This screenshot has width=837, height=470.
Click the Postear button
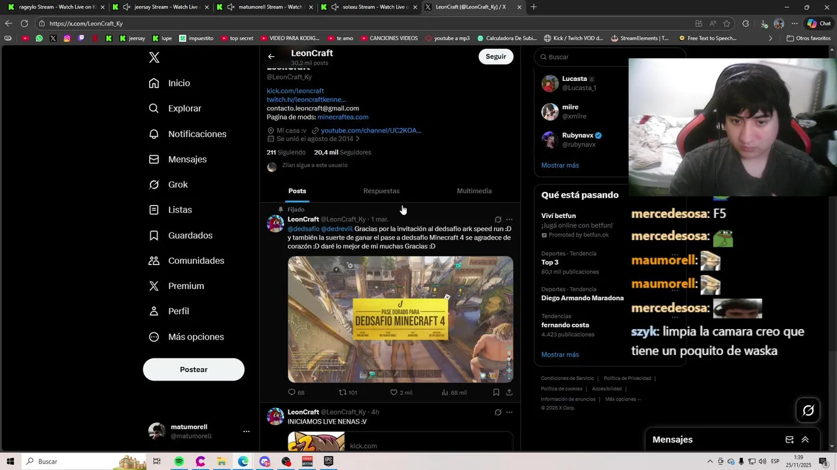pyautogui.click(x=194, y=369)
